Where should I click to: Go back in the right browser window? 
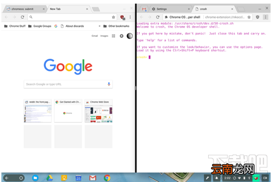(x=142, y=17)
